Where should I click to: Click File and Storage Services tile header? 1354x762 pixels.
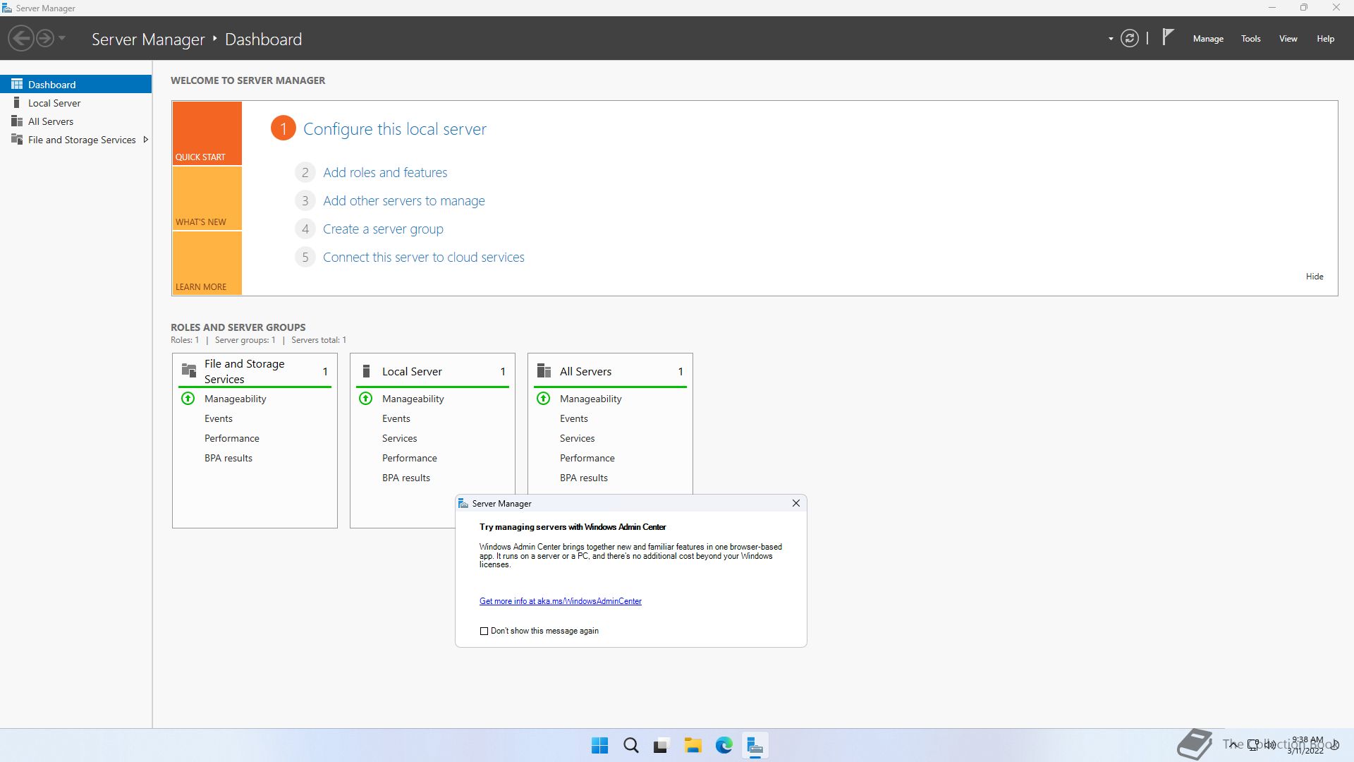pos(255,371)
